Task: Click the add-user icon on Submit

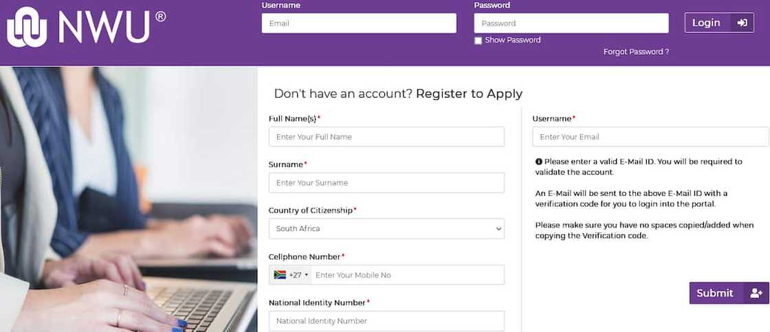Action: 756,293
